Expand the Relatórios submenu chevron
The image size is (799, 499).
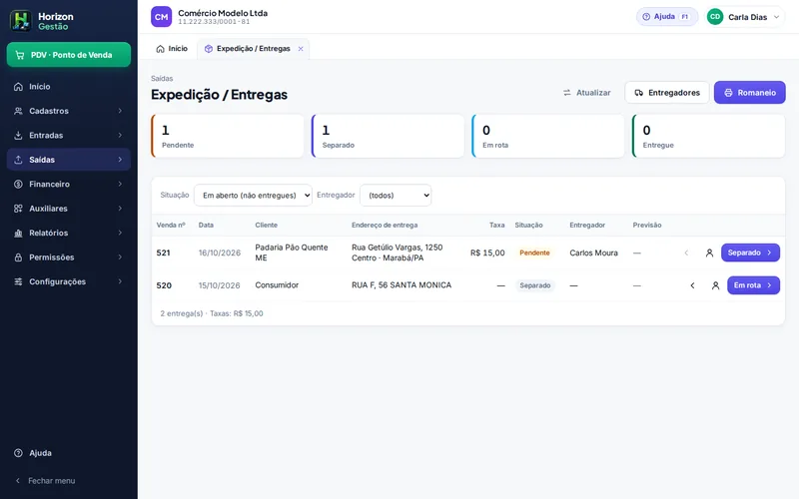pyautogui.click(x=120, y=234)
